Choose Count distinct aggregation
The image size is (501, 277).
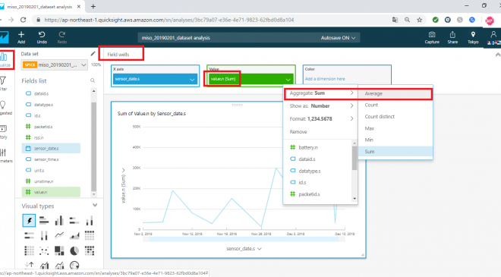(395, 117)
